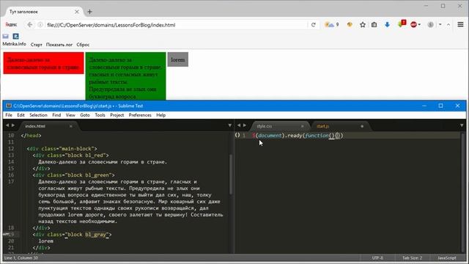Change the file encoding UTF-8 in status bar
Viewport: 469px width, 264px height.
coord(377,257)
